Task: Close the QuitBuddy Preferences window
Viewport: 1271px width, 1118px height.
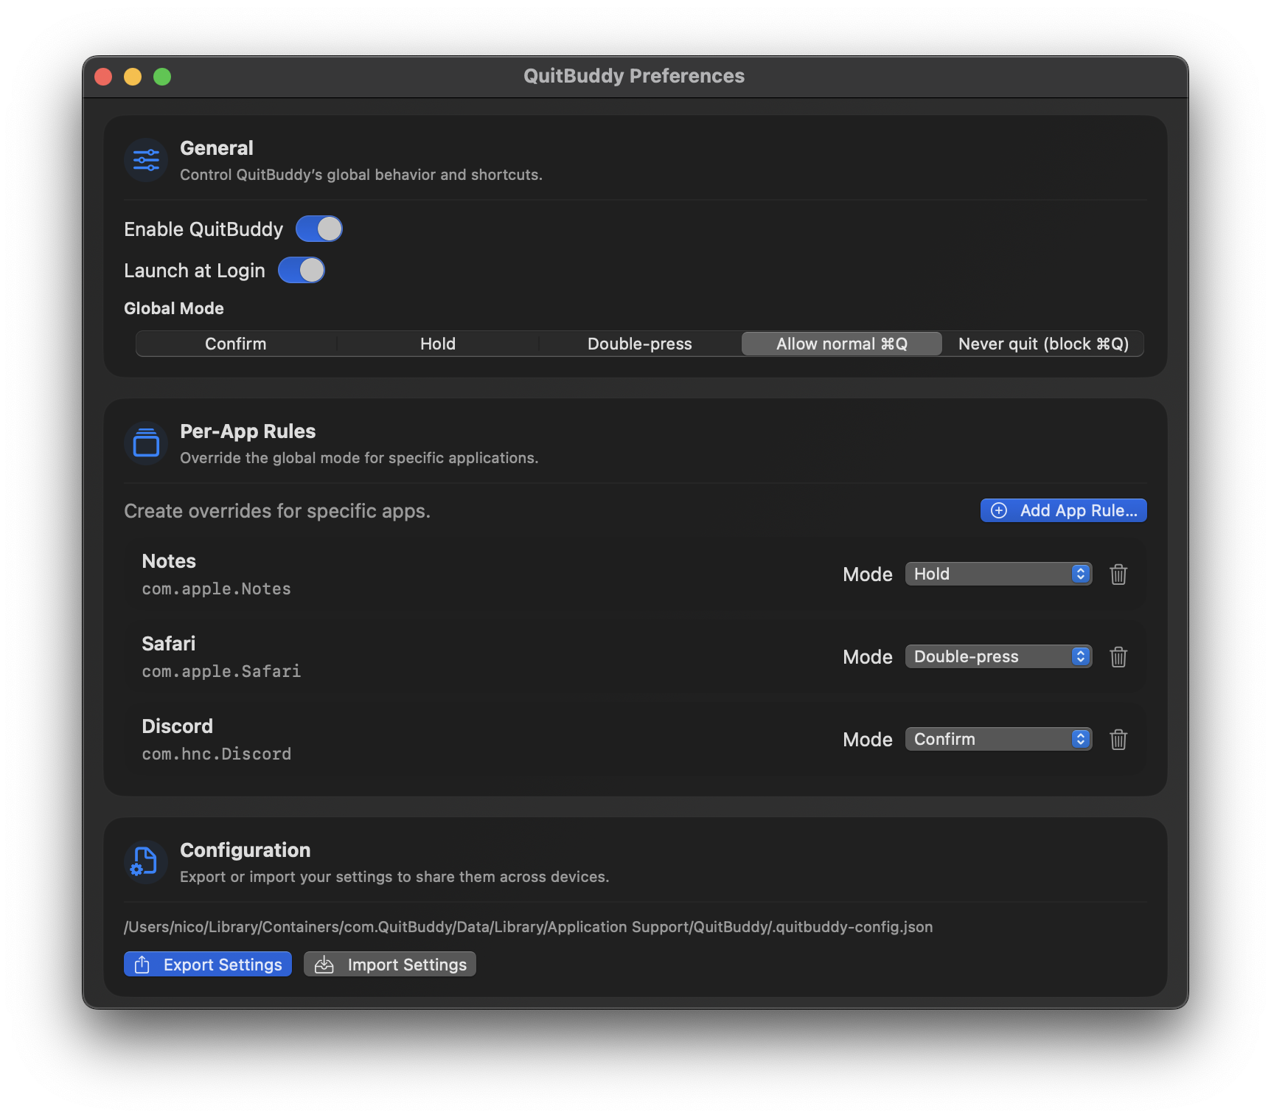Action: click(103, 77)
